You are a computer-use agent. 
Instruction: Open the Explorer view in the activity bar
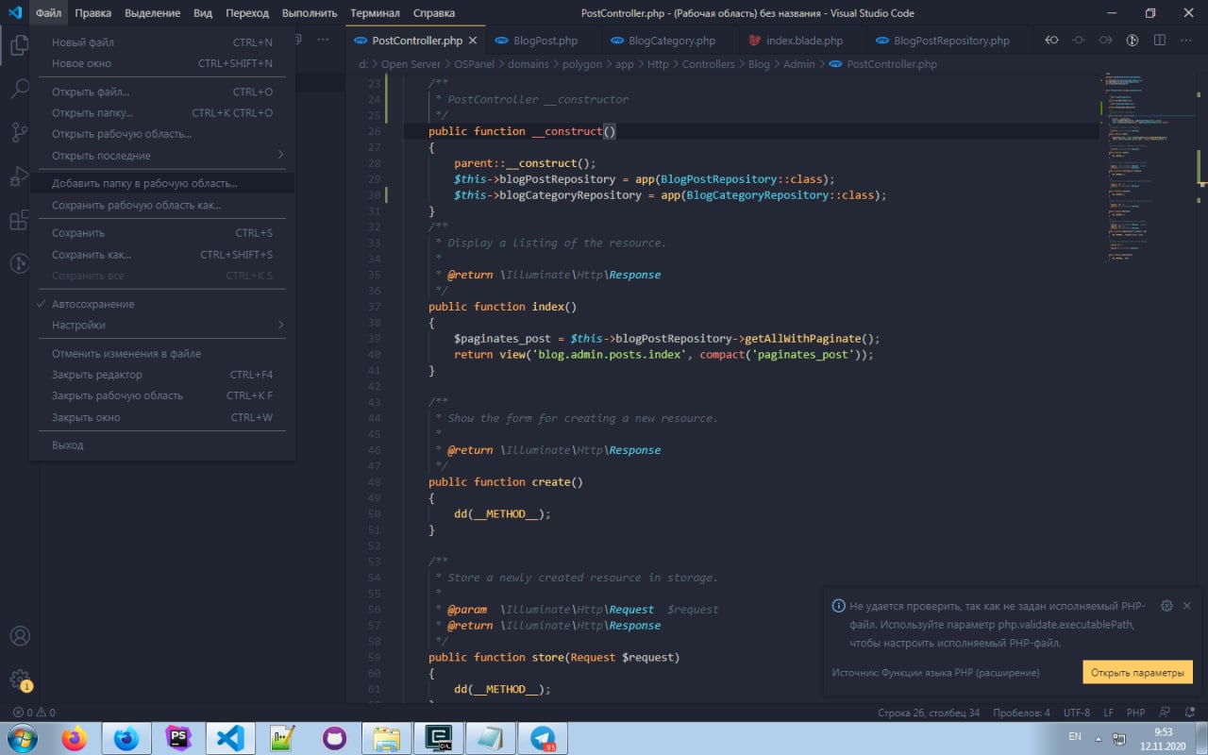[19, 44]
